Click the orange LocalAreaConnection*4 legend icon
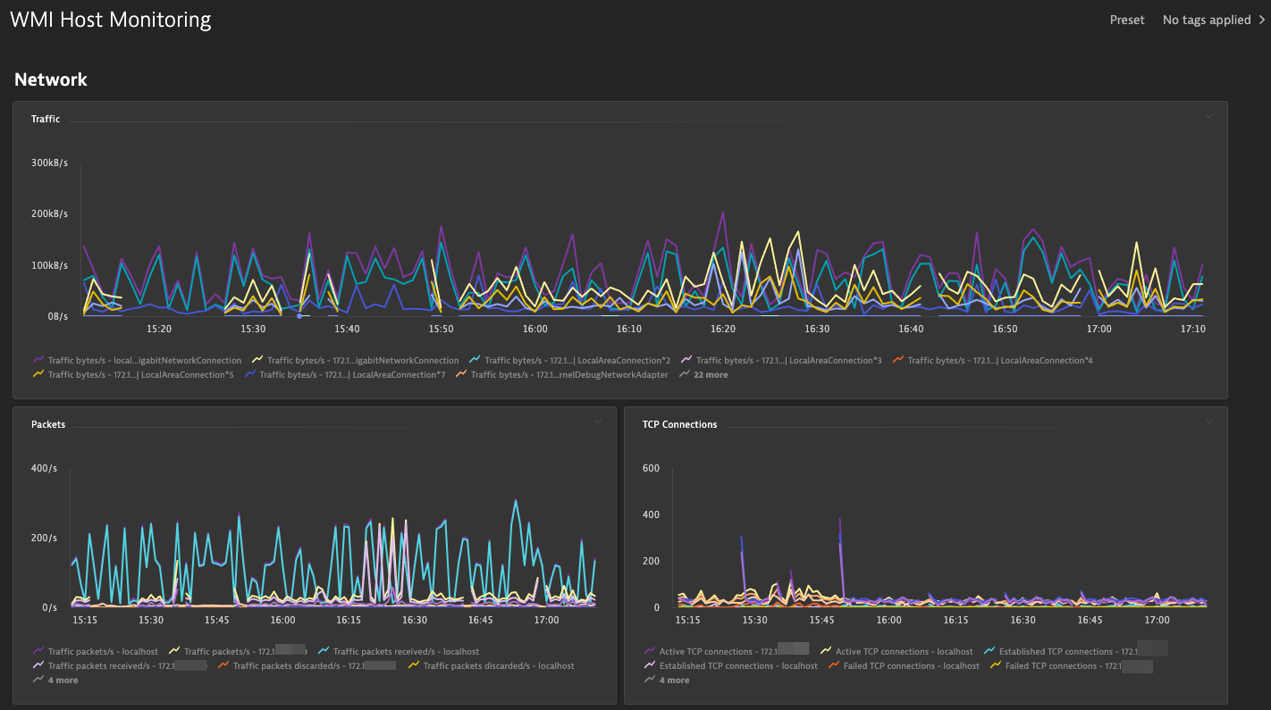Viewport: 1271px width, 710px height. coord(897,361)
